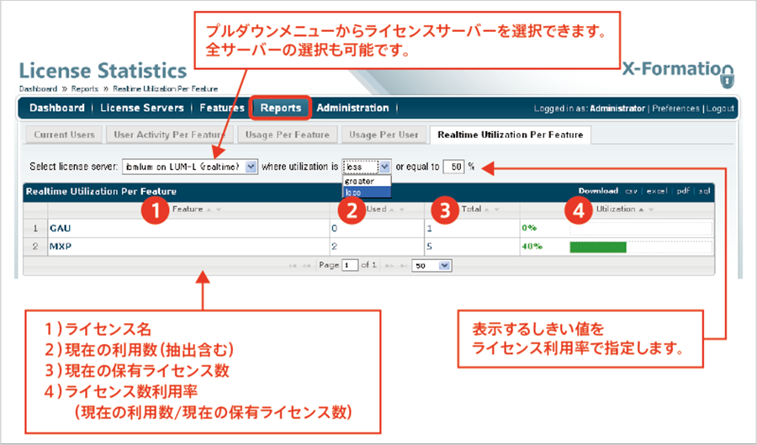Sort Utilization column descending arrow
757x445 pixels.
tap(651, 210)
